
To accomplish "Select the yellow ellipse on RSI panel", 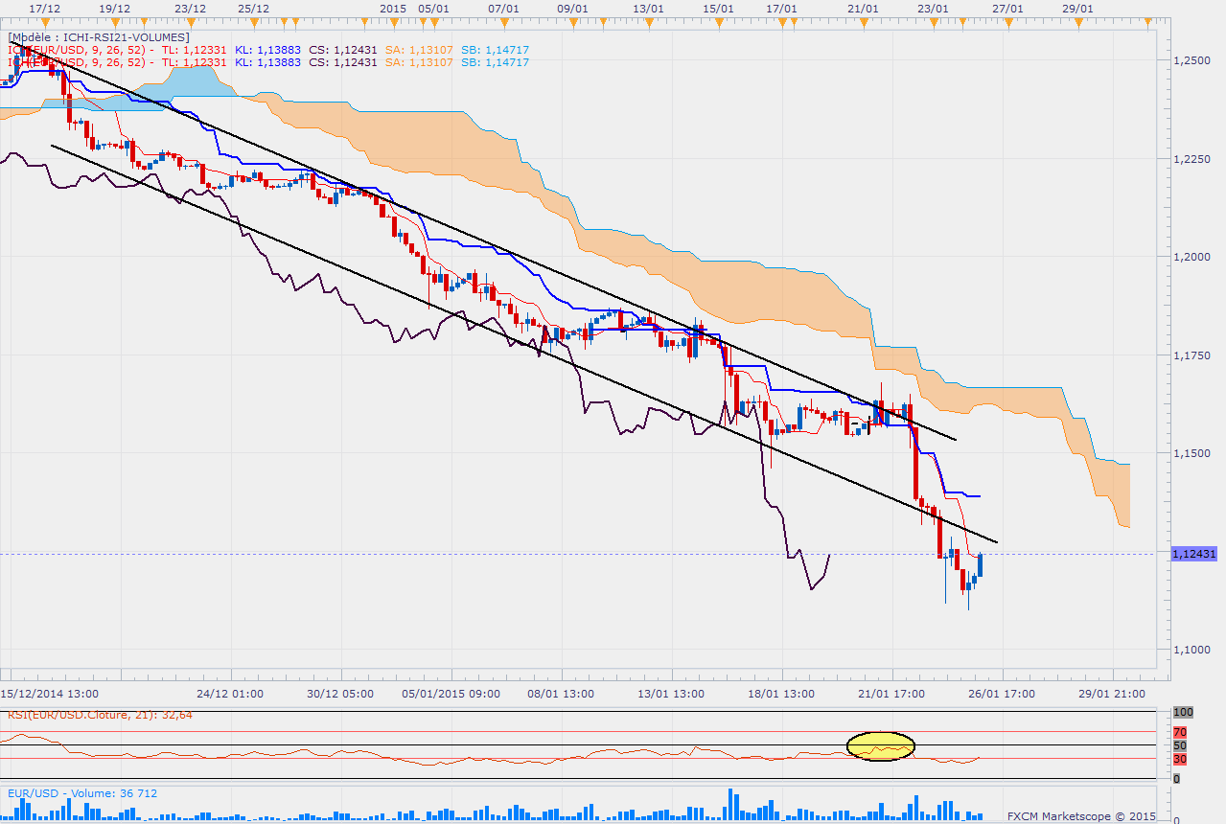I will 880,745.
